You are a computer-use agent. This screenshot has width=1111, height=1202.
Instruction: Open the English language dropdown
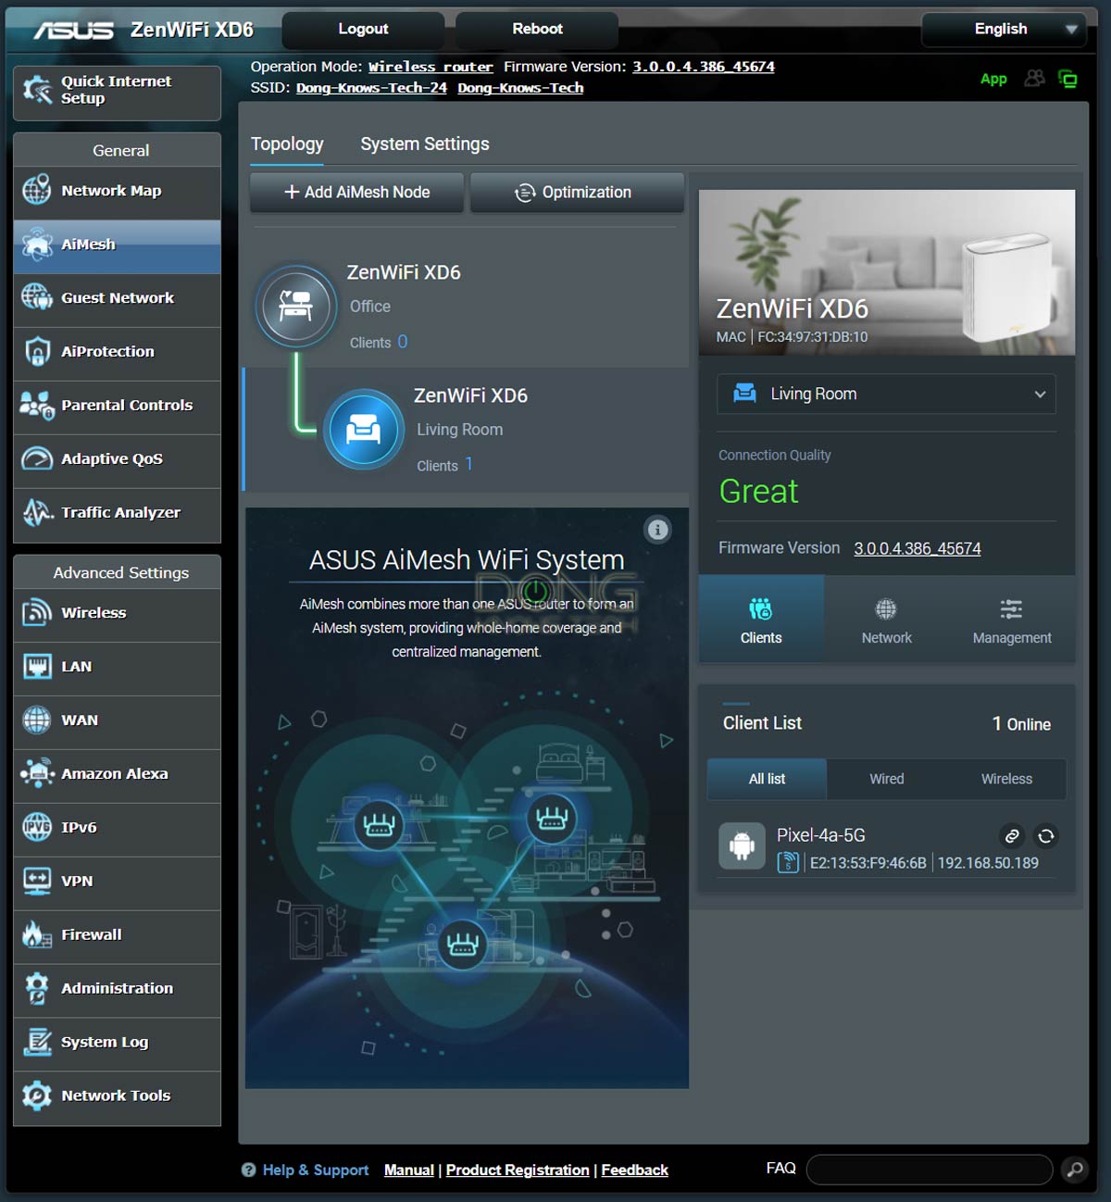pyautogui.click(x=1004, y=30)
